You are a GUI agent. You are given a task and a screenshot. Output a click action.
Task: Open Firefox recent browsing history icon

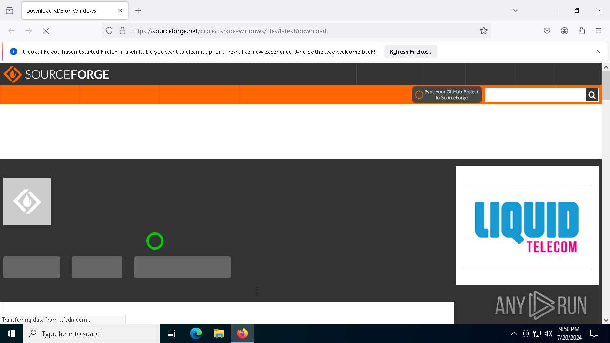[x=10, y=10]
